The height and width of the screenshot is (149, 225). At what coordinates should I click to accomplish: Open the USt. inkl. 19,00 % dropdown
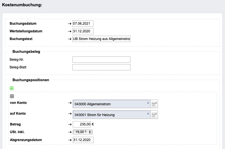[x=83, y=132]
